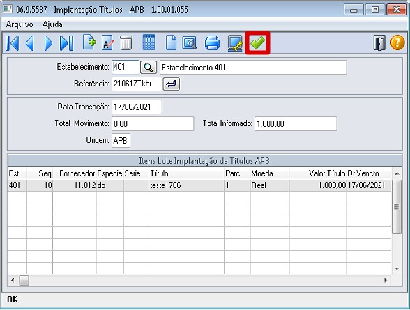Image resolution: width=410 pixels, height=310 pixels.
Task: Click the Total Informado field
Action: pos(296,123)
